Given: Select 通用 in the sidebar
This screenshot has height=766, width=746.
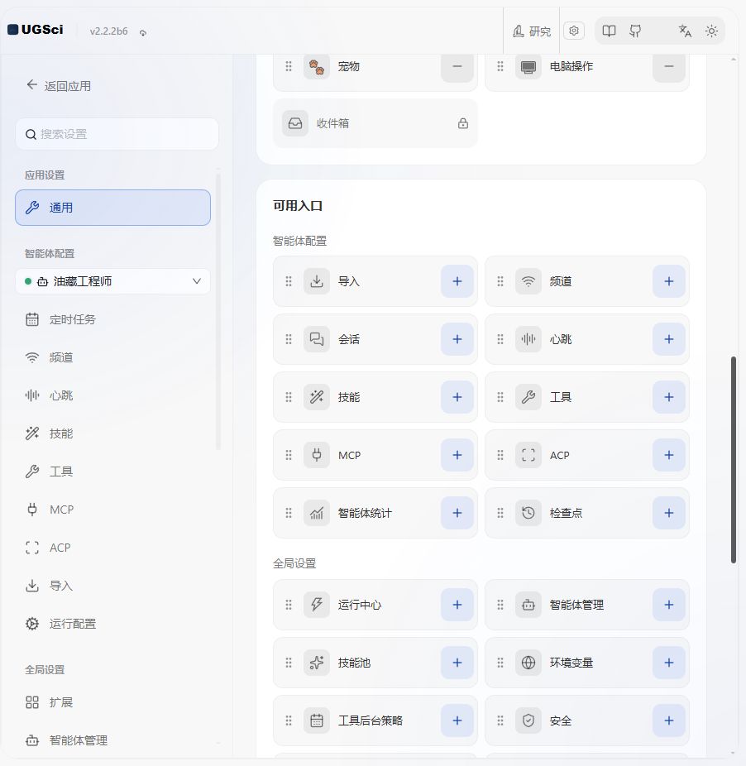Looking at the screenshot, I should 112,208.
